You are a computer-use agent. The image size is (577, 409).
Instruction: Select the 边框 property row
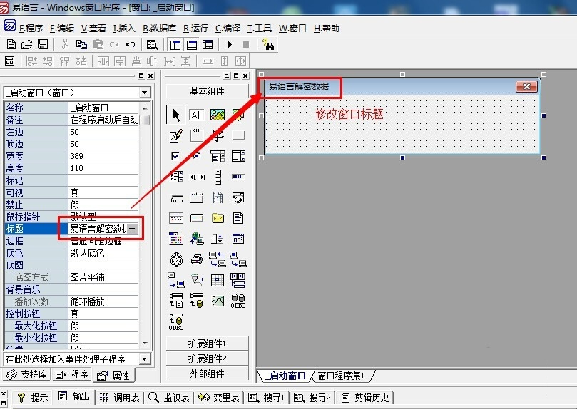[72, 241]
